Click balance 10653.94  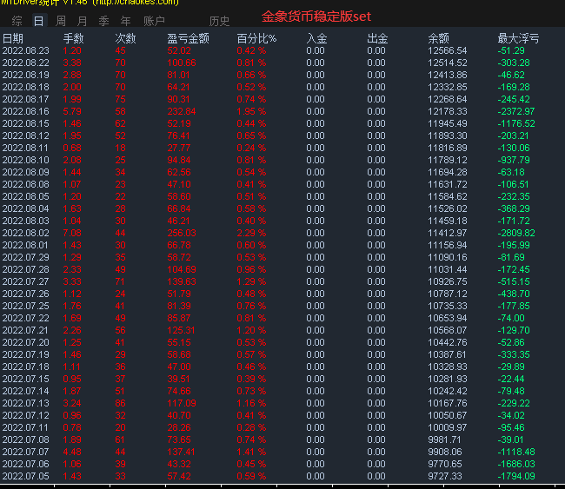(x=447, y=318)
